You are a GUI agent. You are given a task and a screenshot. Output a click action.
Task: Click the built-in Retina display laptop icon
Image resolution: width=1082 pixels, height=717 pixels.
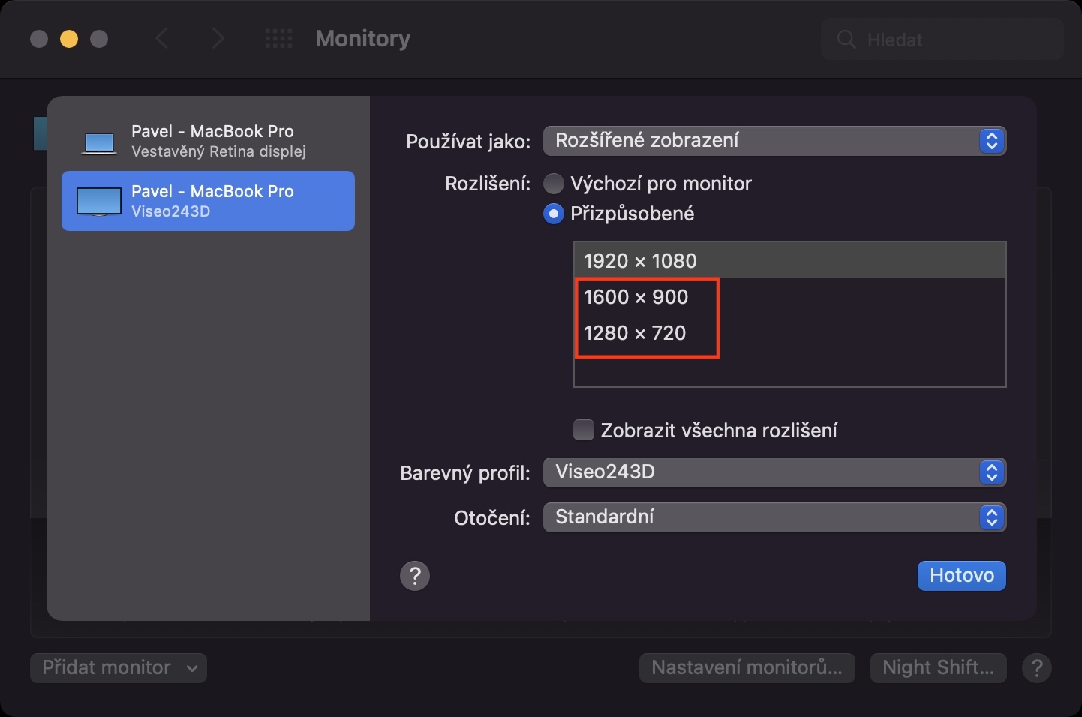pyautogui.click(x=99, y=142)
